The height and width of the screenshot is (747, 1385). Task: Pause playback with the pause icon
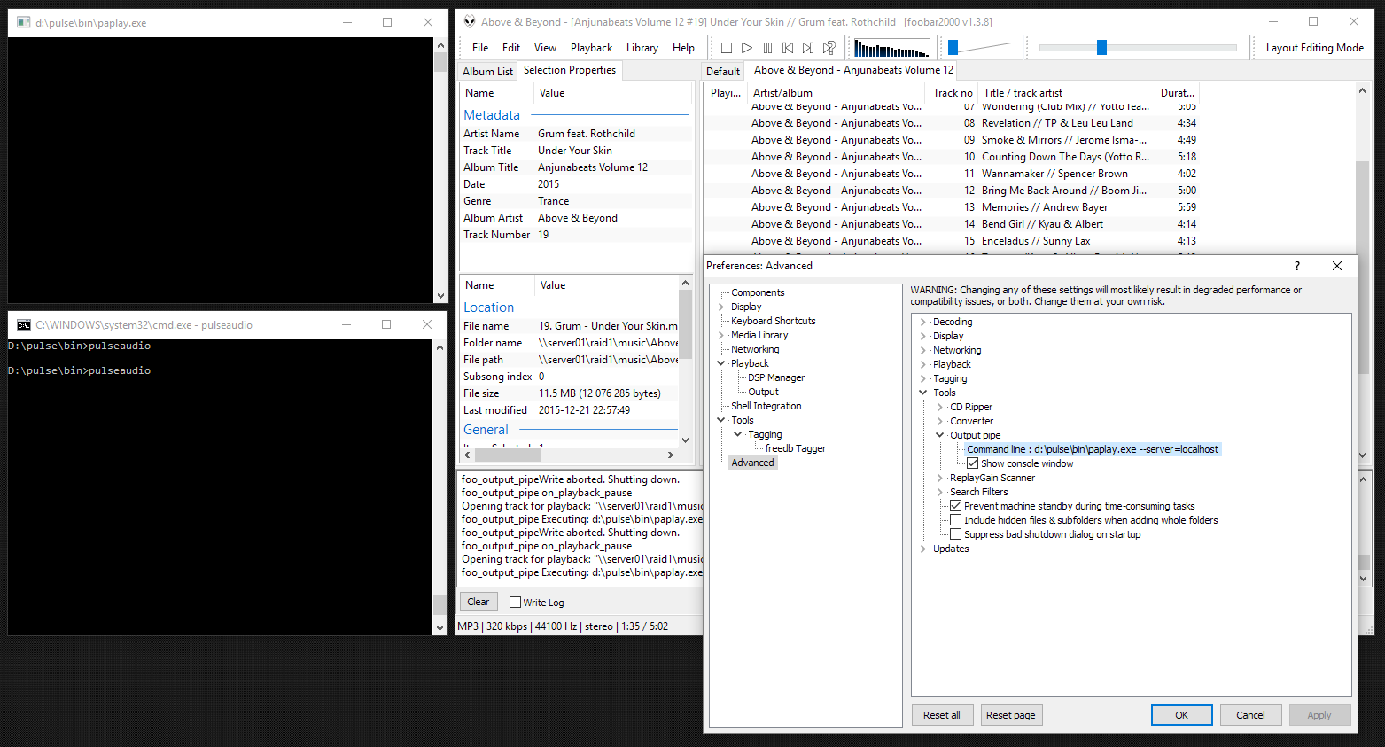[x=767, y=48]
